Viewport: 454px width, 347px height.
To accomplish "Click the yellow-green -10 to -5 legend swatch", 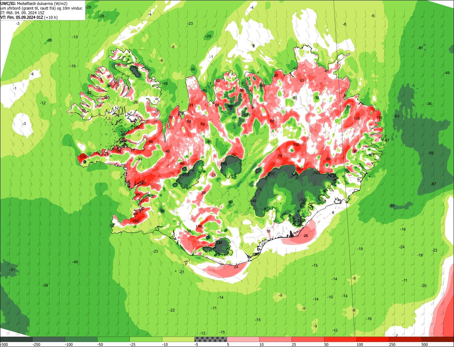I will pyautogui.click(x=178, y=339).
